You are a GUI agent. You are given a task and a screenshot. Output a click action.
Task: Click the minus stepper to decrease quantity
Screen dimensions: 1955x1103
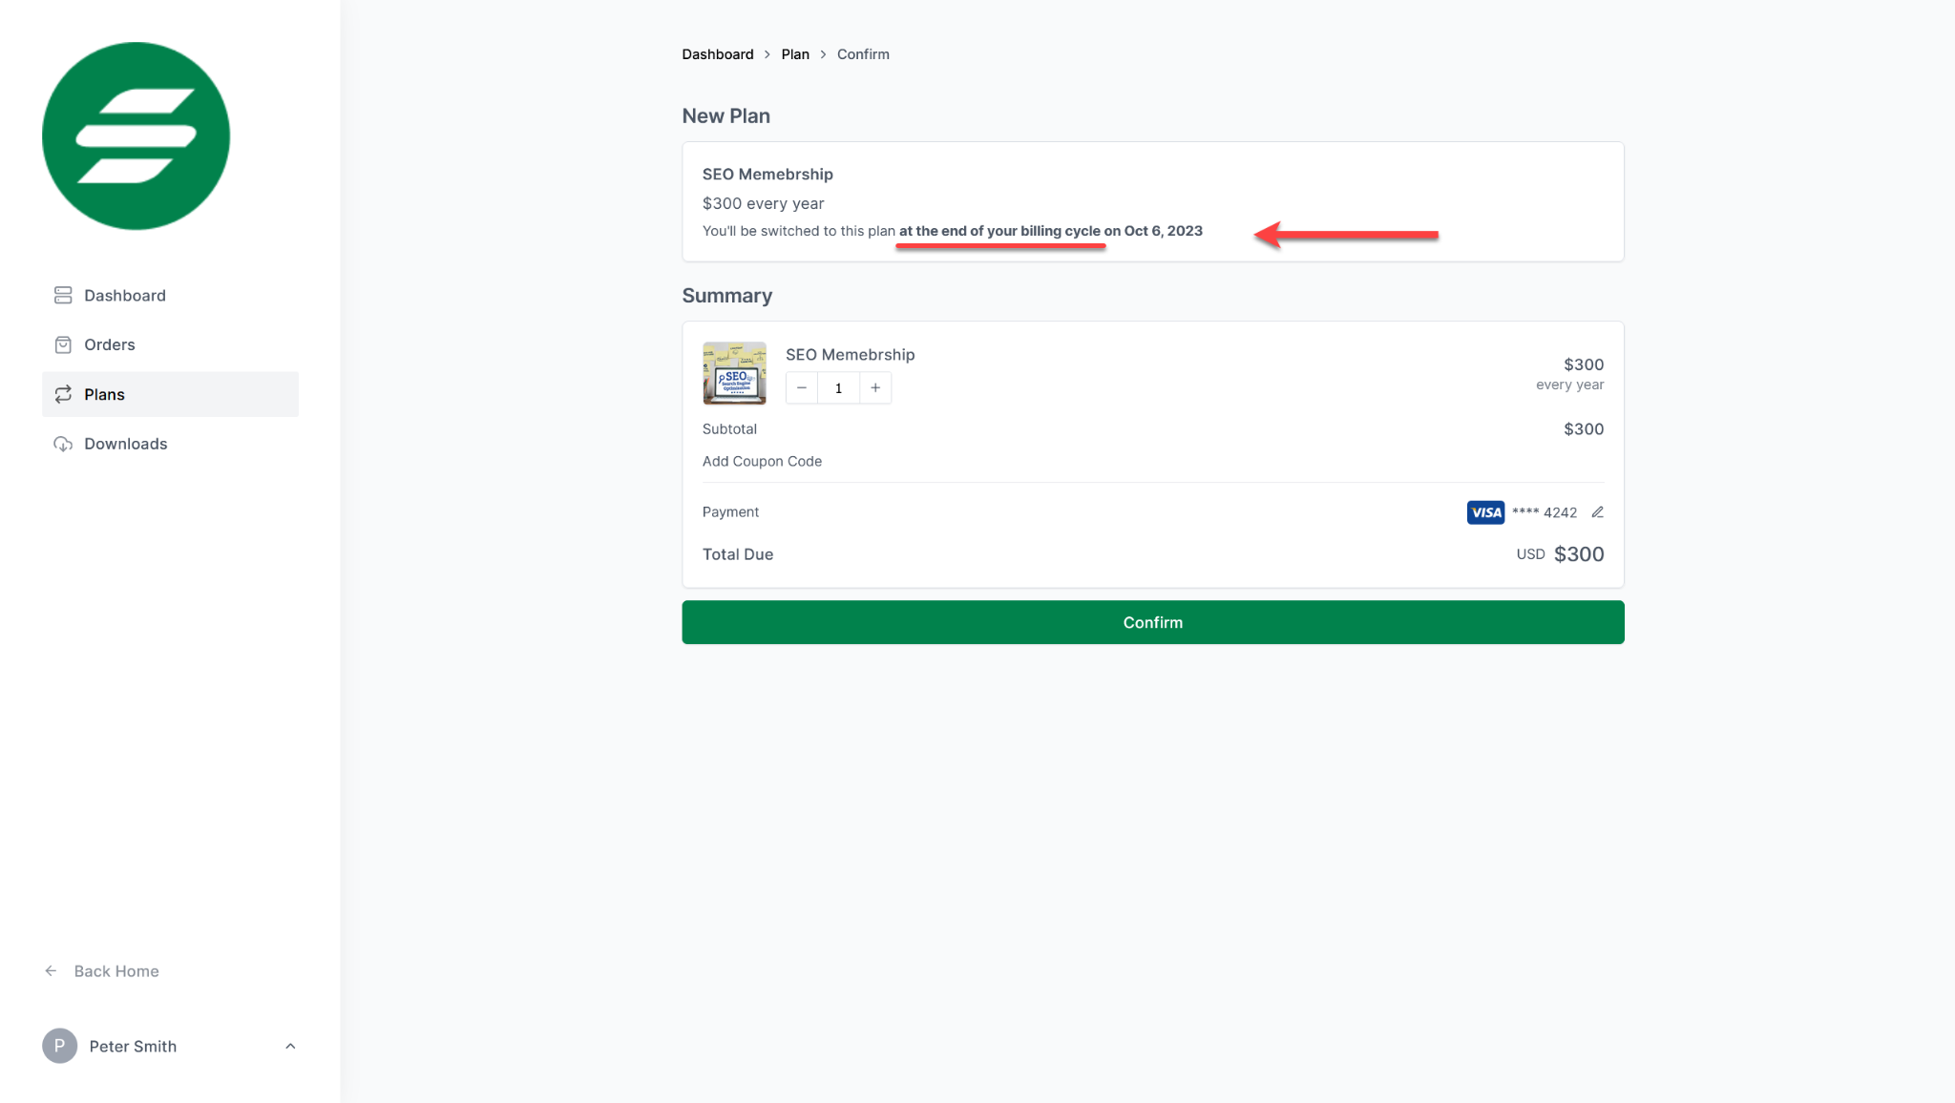tap(802, 387)
